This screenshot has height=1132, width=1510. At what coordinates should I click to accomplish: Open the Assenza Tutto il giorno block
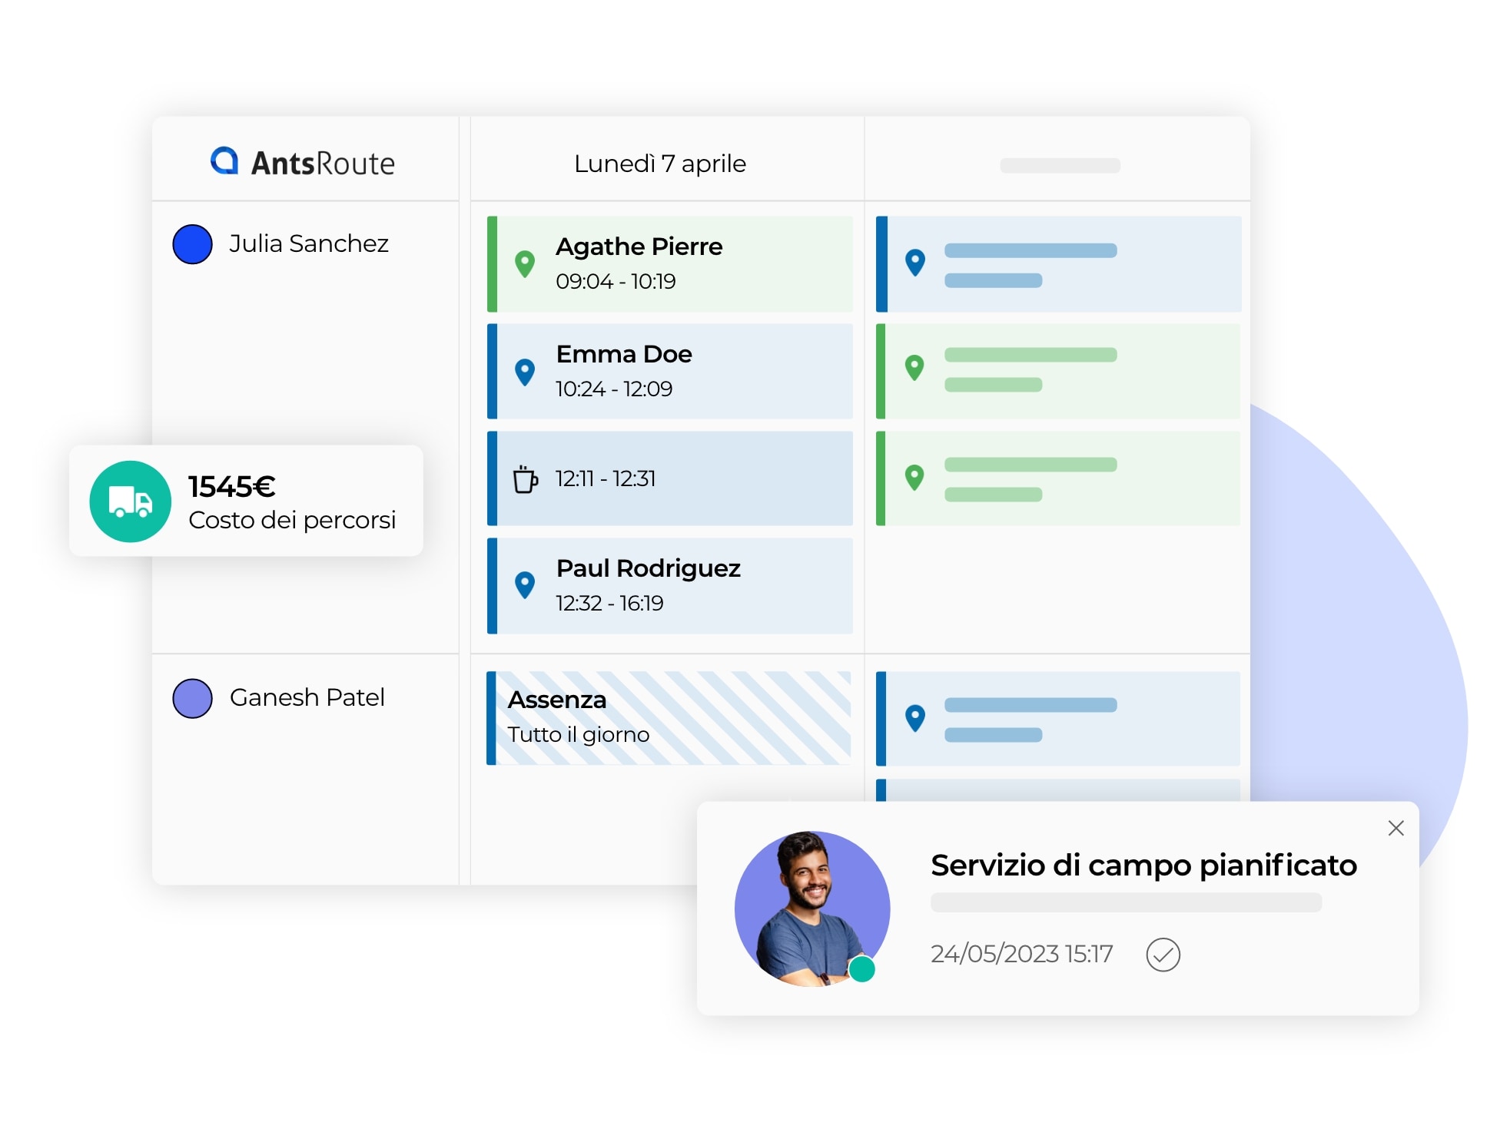point(669,718)
